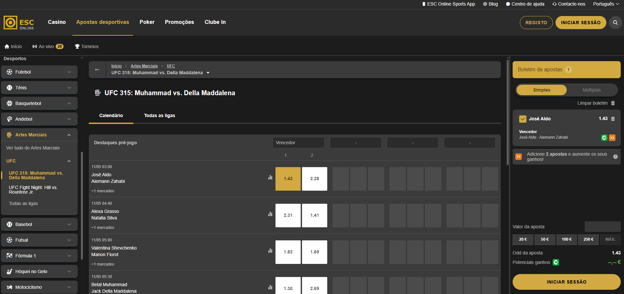Viewport: 624px width, 294px height.
Task: Expand the Fórmula 1 sport chevron
Action: pos(69,256)
